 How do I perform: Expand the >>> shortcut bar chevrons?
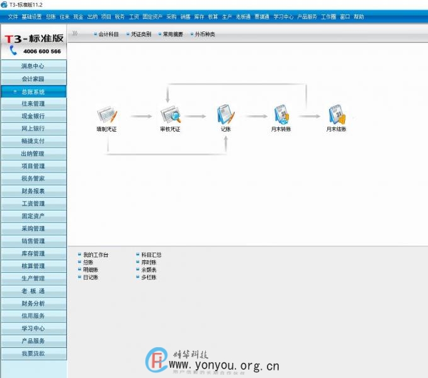[75, 33]
